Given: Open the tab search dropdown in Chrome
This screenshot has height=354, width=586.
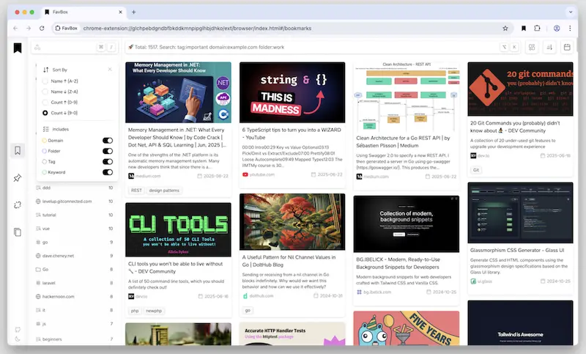Looking at the screenshot, I should coord(571,12).
